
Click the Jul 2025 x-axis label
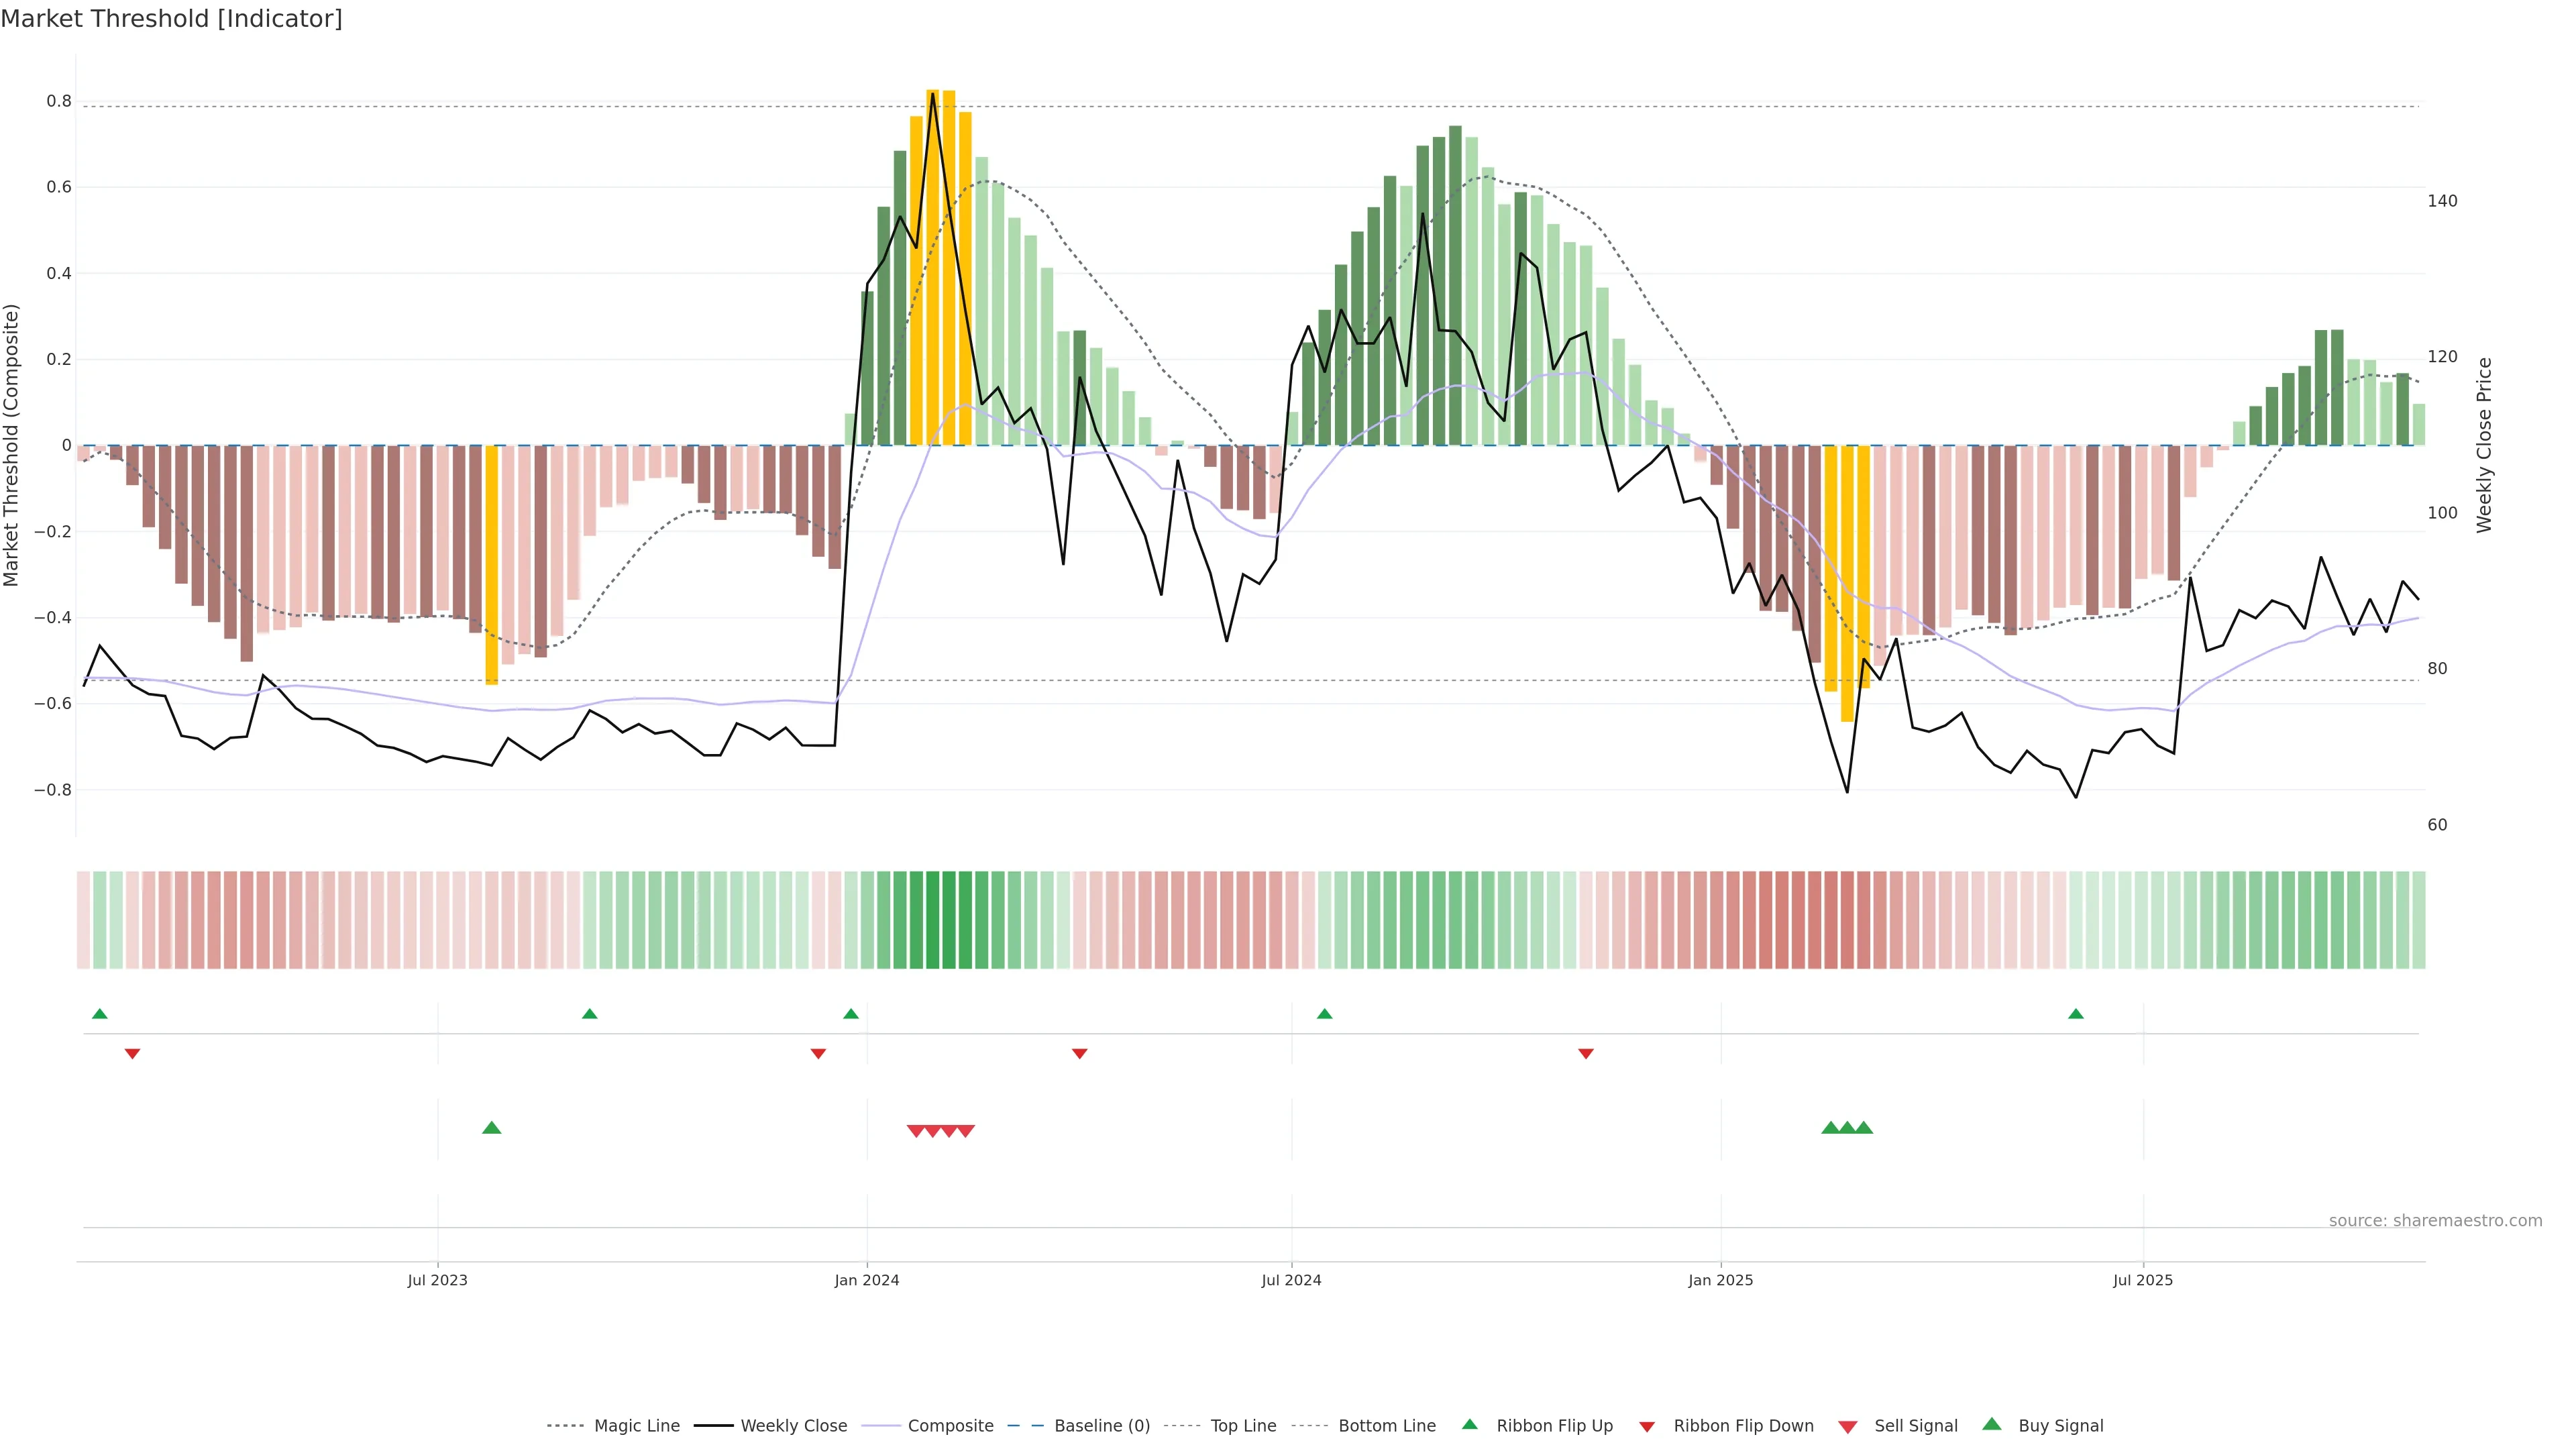pyautogui.click(x=2142, y=1280)
